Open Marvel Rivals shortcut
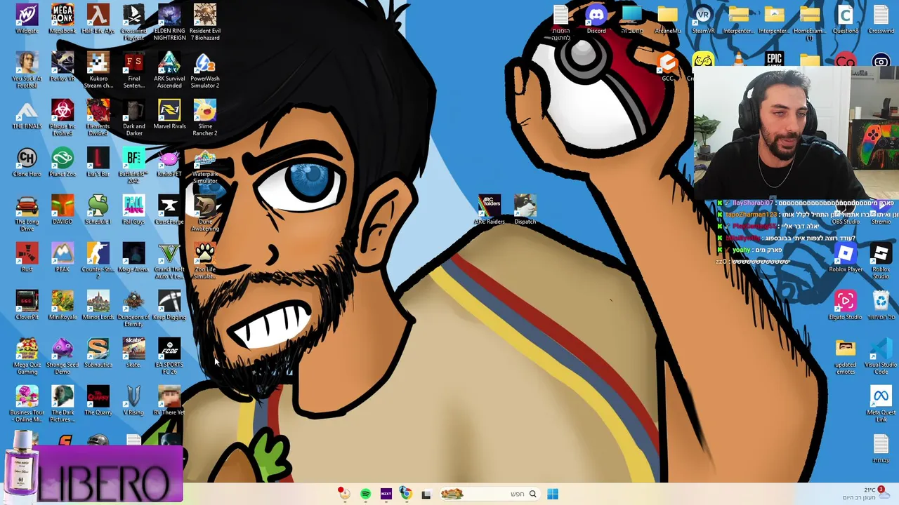The image size is (899, 505). (169, 114)
